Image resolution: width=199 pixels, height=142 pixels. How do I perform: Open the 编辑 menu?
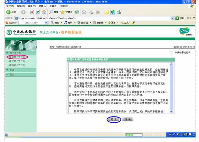21,6
